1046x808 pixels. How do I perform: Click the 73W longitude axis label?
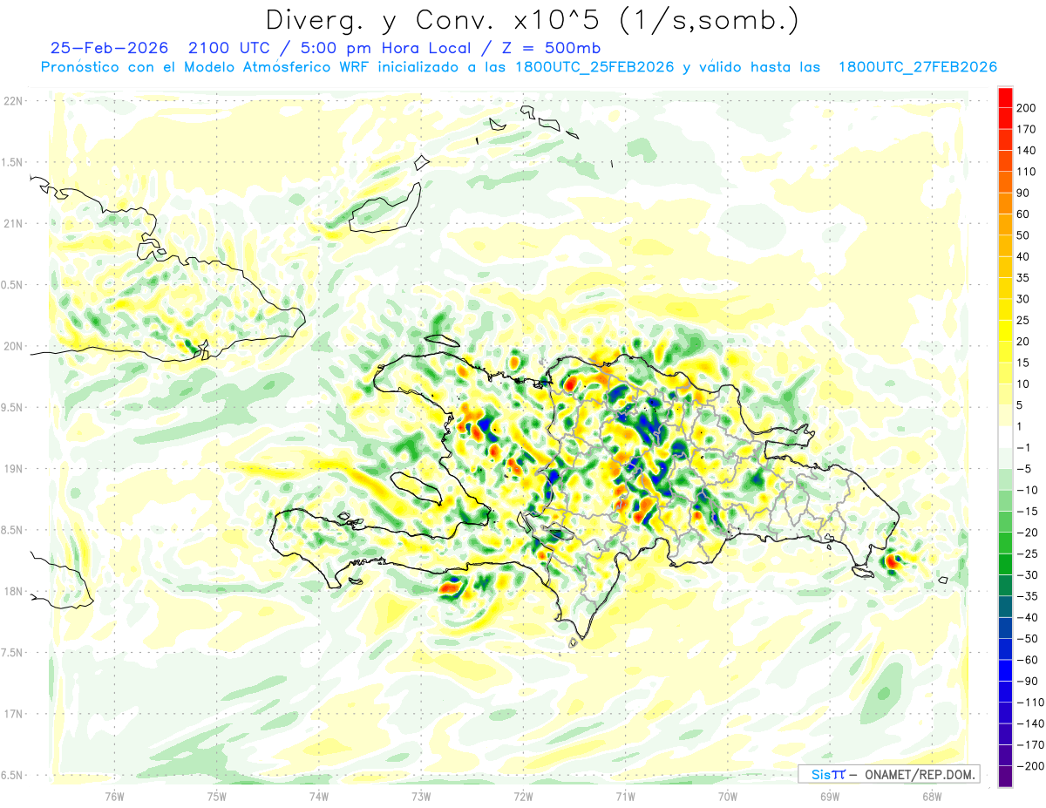point(421,796)
